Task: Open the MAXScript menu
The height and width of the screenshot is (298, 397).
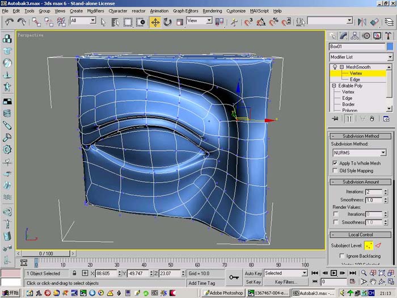Action: (259, 11)
